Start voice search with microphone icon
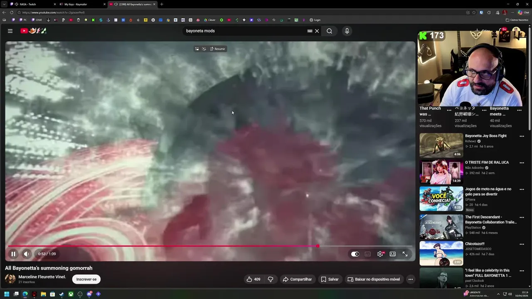Screen dimensions: 532x299 [347, 31]
